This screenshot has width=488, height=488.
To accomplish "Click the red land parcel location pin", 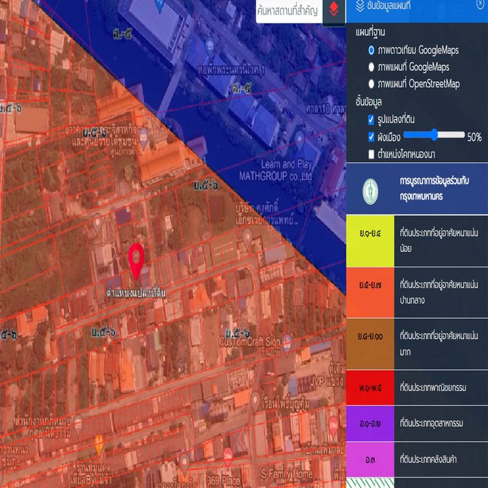I will tap(136, 262).
